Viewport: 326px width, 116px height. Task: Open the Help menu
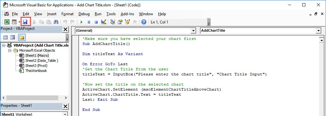click(x=162, y=14)
